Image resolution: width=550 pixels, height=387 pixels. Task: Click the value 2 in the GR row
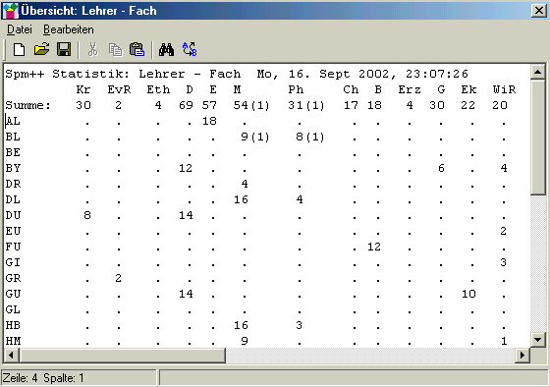(x=118, y=278)
